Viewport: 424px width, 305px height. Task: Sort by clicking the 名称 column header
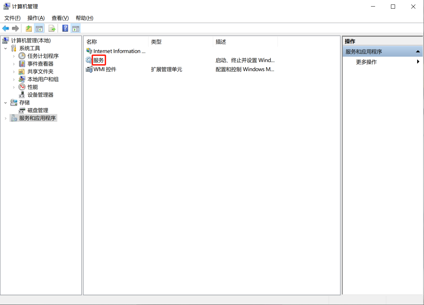click(92, 42)
